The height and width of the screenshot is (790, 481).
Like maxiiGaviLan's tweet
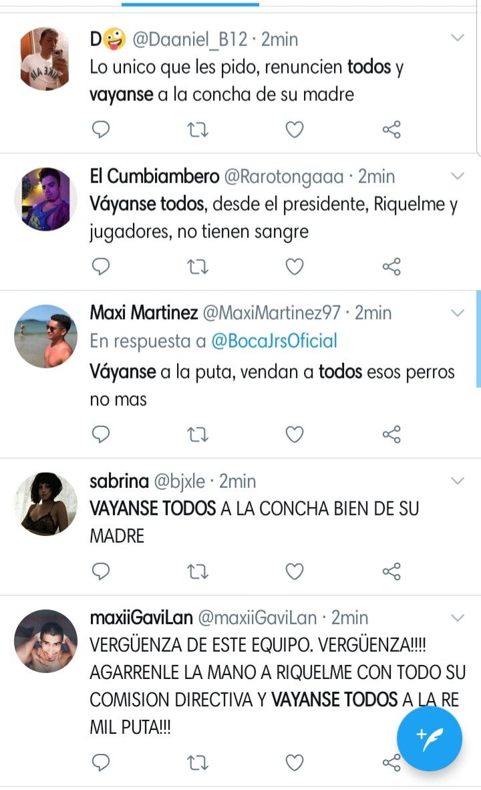(295, 763)
